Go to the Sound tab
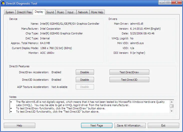The image size is (183, 132). pyautogui.click(x=50, y=12)
